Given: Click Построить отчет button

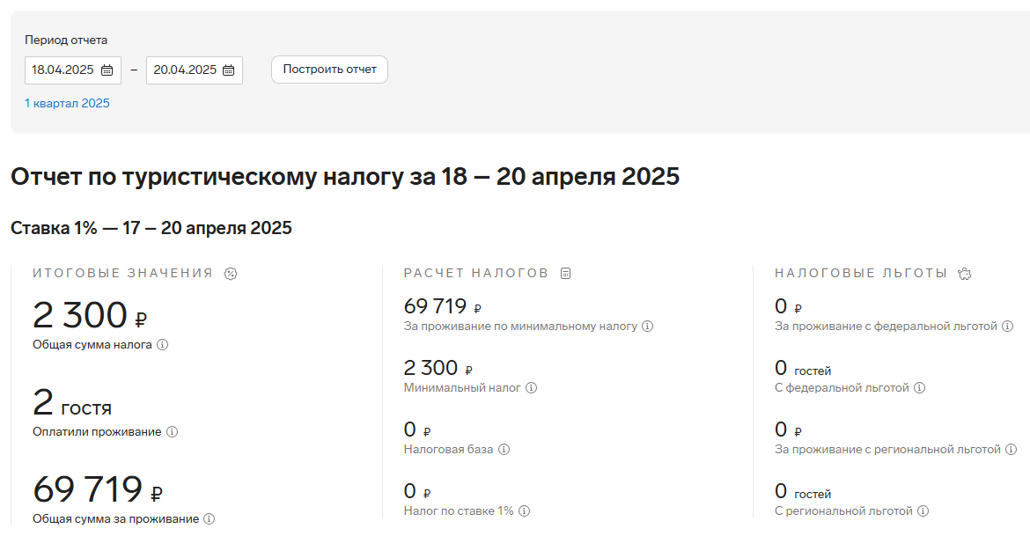Looking at the screenshot, I should [330, 70].
